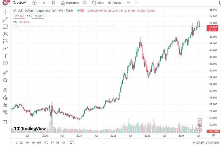Open the Indicators dialog
Viewport: 221px width, 145px height.
70,3
